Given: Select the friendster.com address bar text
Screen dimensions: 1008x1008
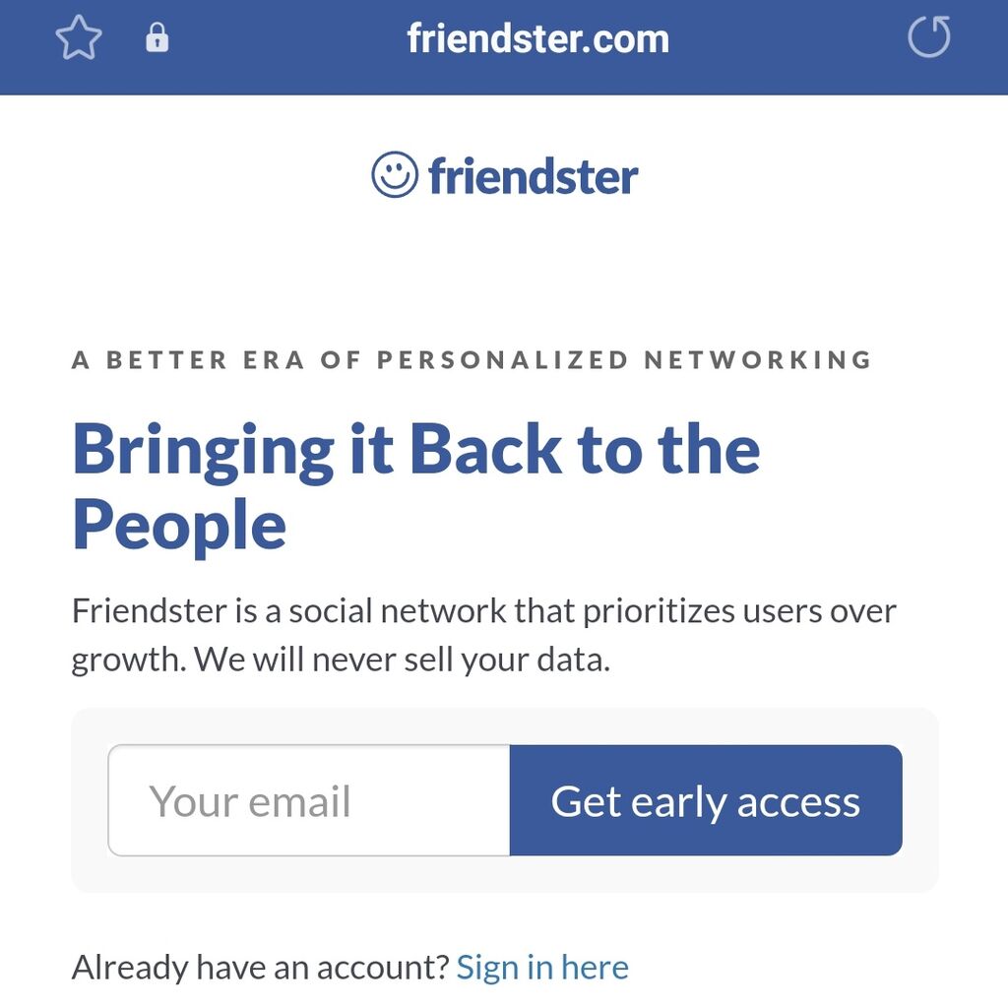Looking at the screenshot, I should (538, 38).
